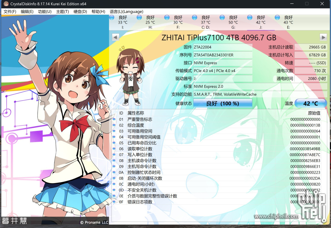Viewport: 331px width, 228px height.
Task: Select the J: drive status icon
Action: (x=250, y=18)
